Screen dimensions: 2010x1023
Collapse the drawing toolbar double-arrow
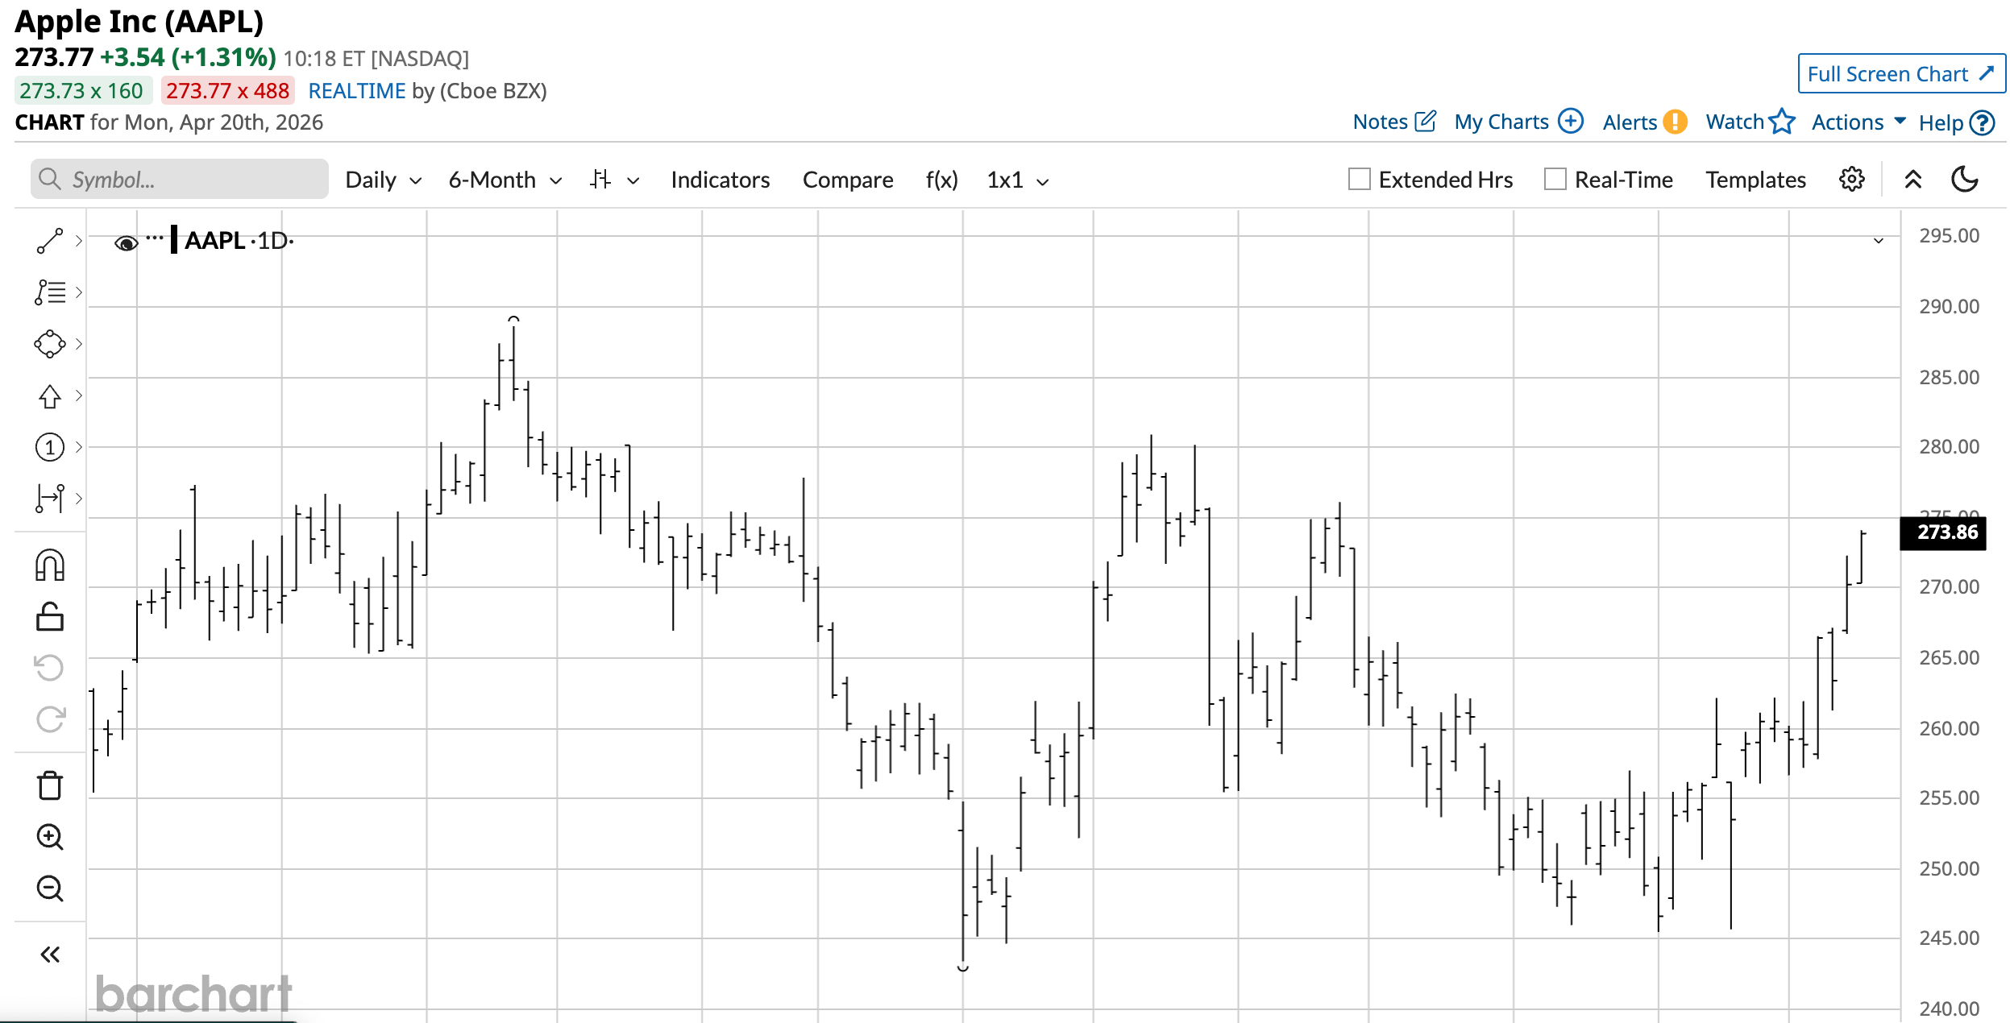point(49,955)
